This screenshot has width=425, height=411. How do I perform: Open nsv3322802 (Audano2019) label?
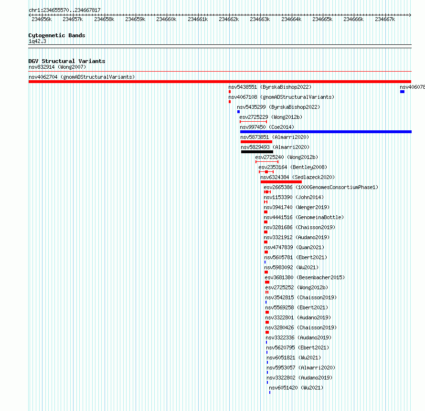tap(299, 378)
